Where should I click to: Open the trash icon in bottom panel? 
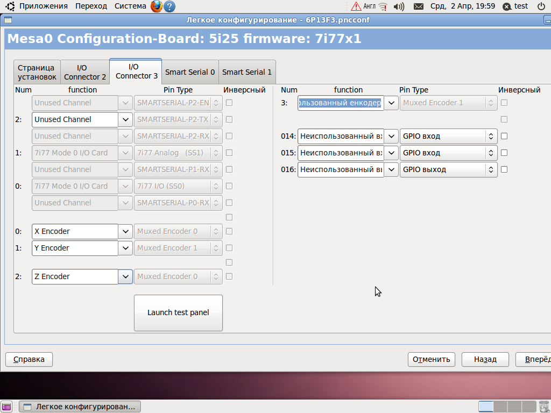click(x=545, y=407)
